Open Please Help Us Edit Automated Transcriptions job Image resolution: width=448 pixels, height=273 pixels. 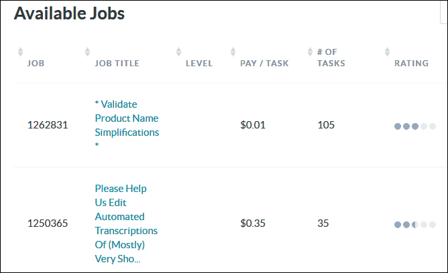tap(126, 223)
